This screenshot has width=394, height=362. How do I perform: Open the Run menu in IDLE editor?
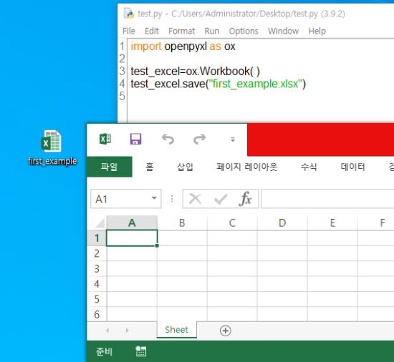(212, 31)
